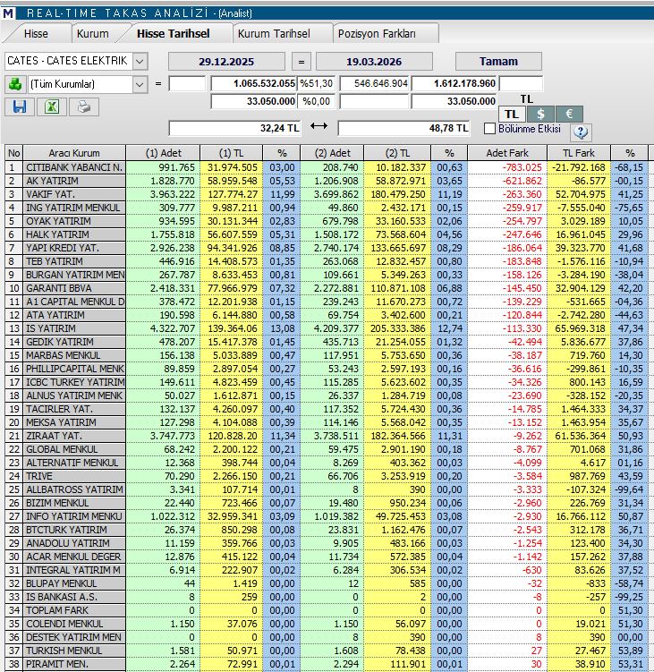Screen dimensions: 654x672
Task: Click the double-headed arrow between prices
Action: point(319,126)
